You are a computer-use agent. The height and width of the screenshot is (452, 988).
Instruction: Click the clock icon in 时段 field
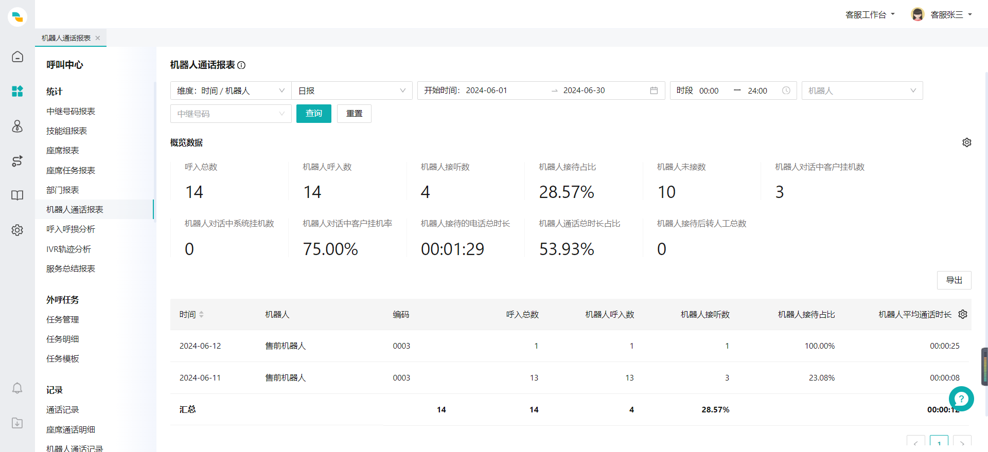[x=786, y=91]
